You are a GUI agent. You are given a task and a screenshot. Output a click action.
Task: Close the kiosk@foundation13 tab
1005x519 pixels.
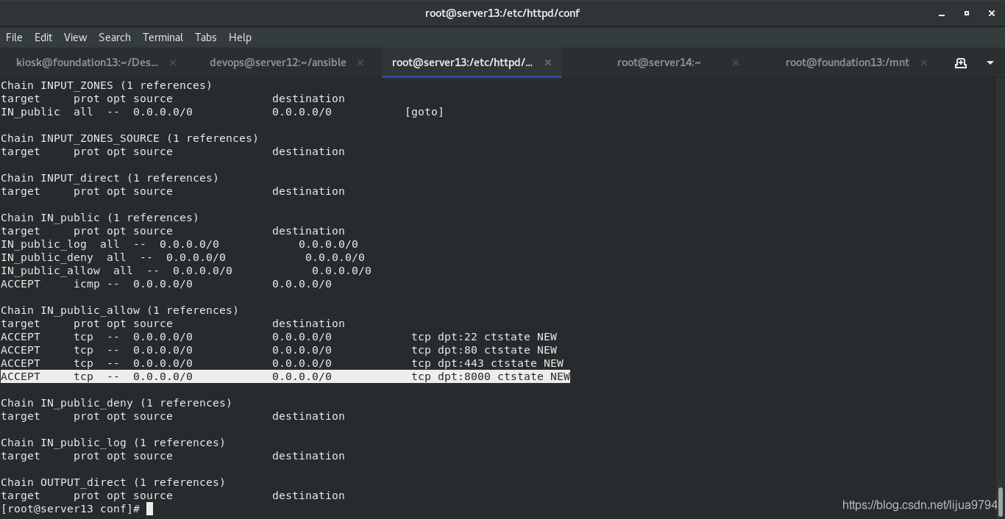173,62
